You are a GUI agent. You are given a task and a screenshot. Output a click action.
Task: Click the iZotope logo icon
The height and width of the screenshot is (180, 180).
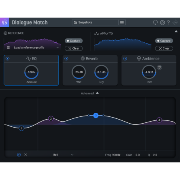point(4,22)
